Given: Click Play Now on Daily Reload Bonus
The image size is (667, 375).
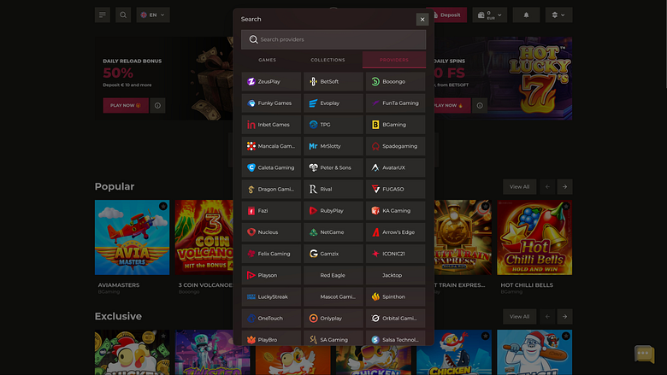Looking at the screenshot, I should pos(126,105).
